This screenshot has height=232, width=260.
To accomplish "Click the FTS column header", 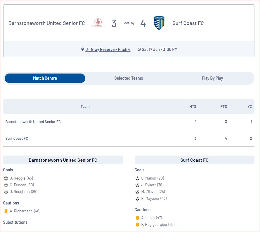I will coord(223,107).
